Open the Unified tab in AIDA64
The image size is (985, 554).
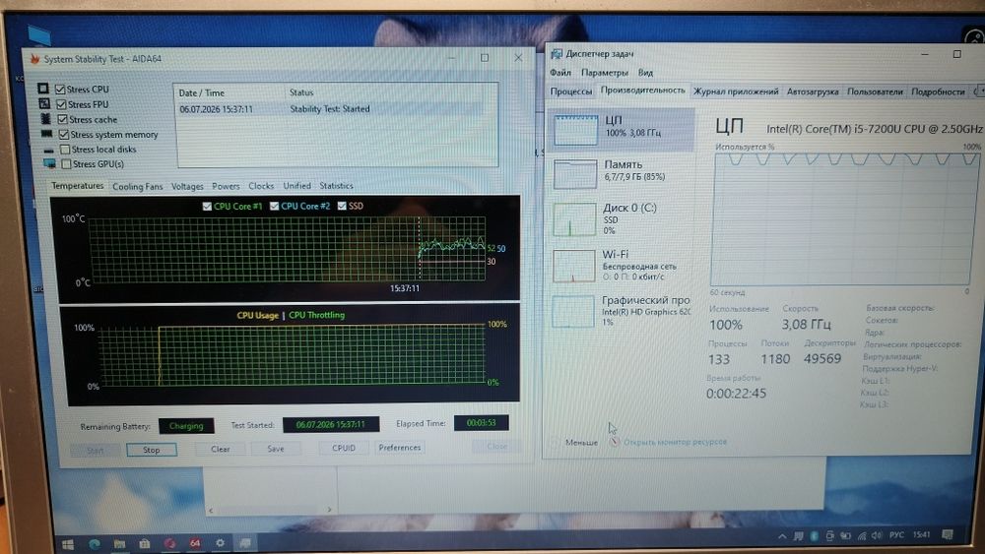[297, 186]
